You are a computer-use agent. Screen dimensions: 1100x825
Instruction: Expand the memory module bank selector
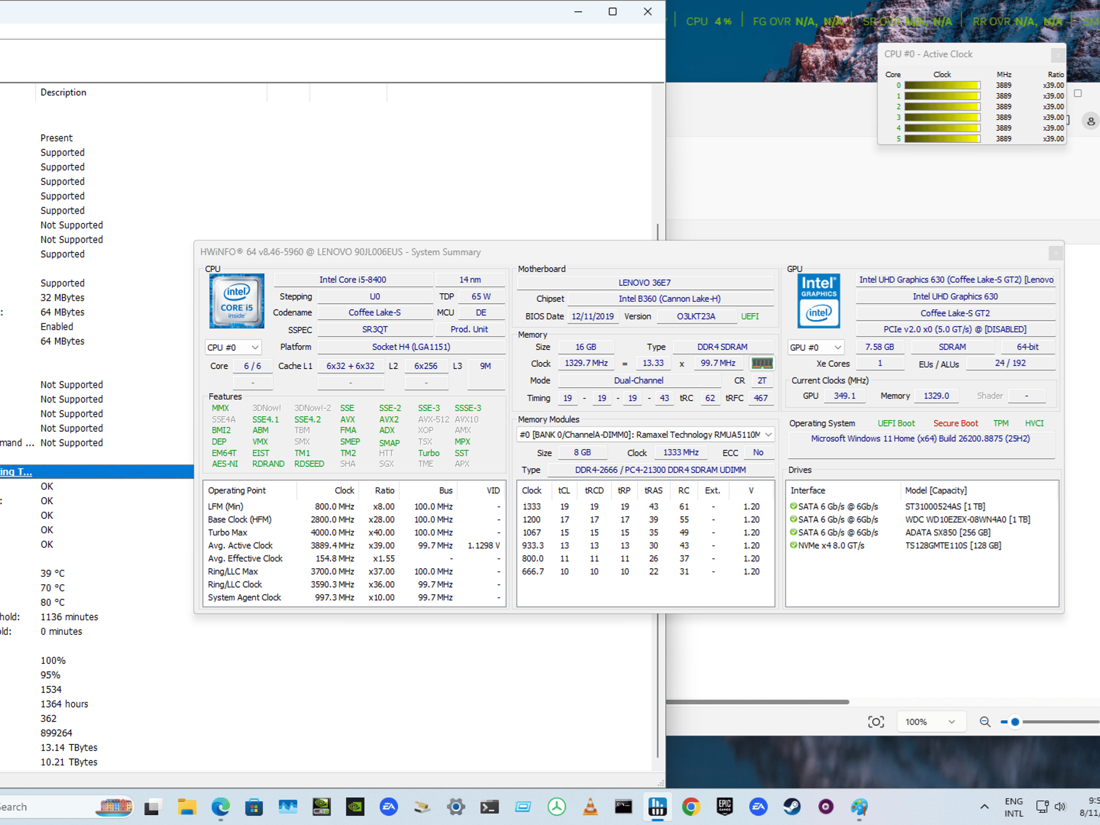646,435
